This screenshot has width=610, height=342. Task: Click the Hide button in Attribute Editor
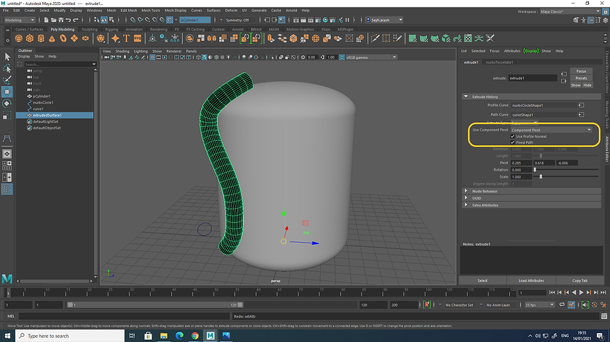click(587, 85)
